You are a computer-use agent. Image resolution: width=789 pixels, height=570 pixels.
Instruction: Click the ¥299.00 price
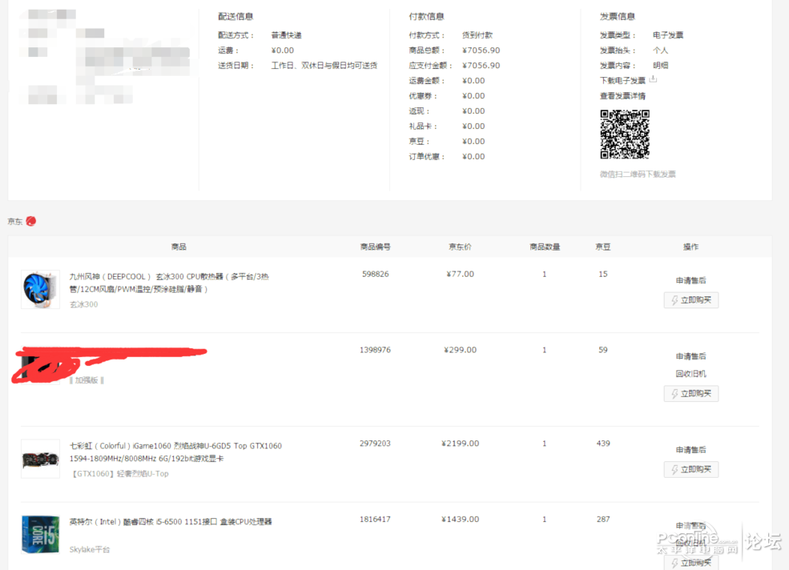point(460,350)
